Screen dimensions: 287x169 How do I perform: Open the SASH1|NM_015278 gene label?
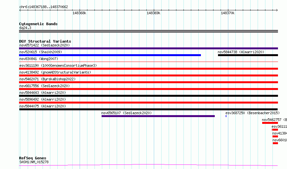(x=34, y=162)
